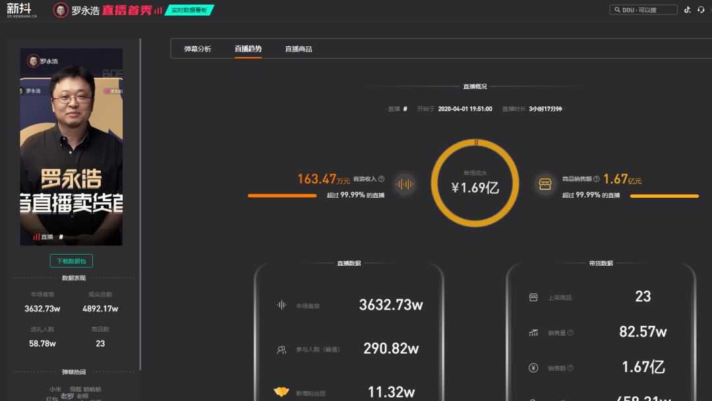Click small avatar on live thumbnail
This screenshot has height=401, width=712.
33,61
